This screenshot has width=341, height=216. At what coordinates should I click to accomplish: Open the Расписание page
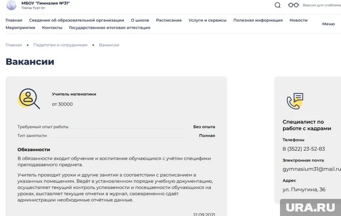pyautogui.click(x=169, y=20)
